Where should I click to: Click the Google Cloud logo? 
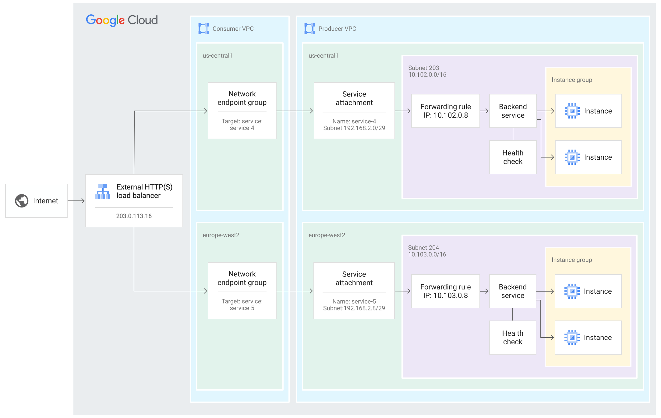tap(122, 20)
